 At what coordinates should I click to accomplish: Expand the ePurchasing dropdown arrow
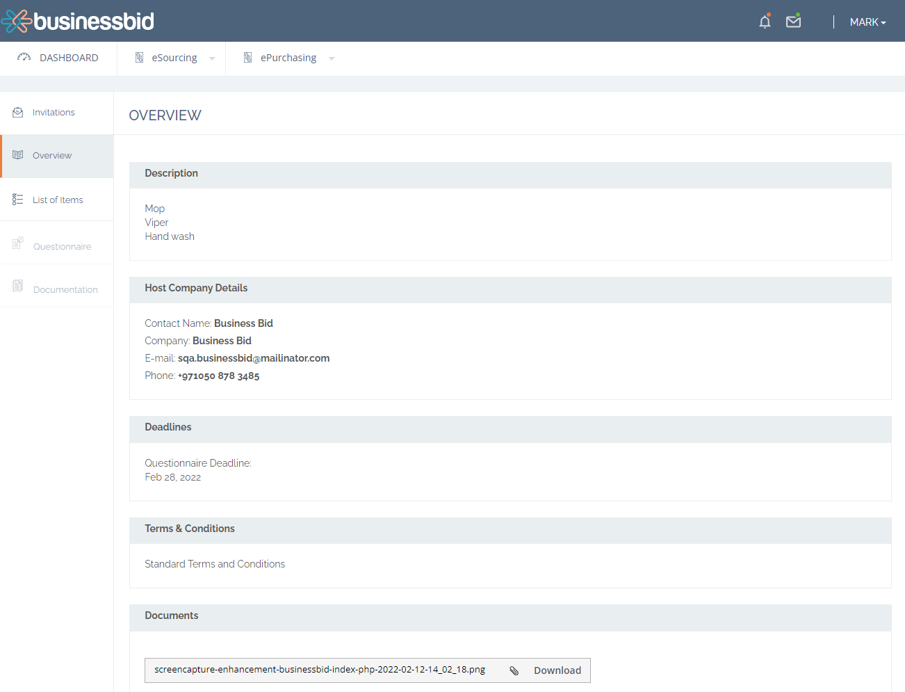332,58
